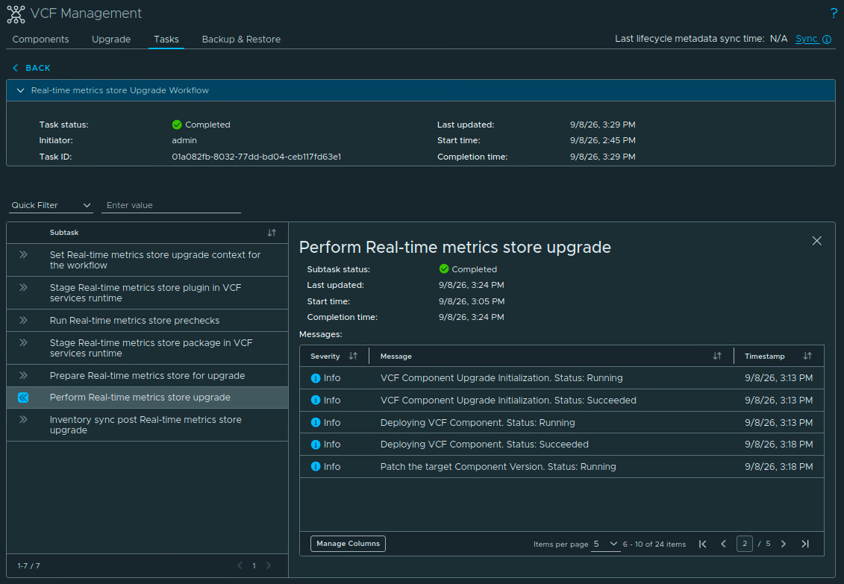Click the Sync info icon

[x=827, y=40]
